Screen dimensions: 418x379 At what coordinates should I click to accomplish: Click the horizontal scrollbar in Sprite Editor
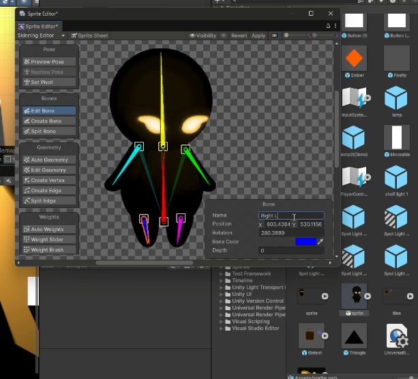coord(145,263)
